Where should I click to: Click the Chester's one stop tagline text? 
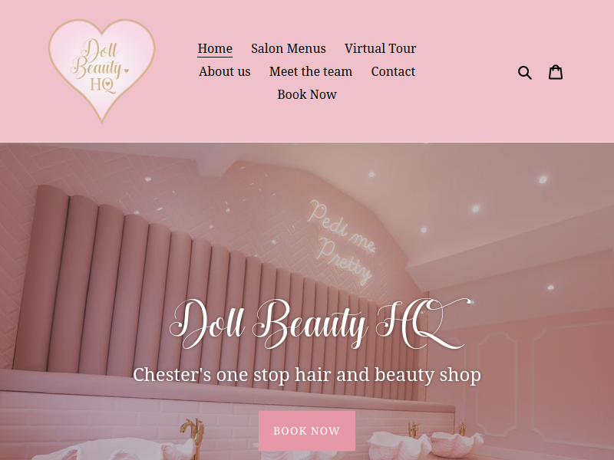click(x=307, y=375)
